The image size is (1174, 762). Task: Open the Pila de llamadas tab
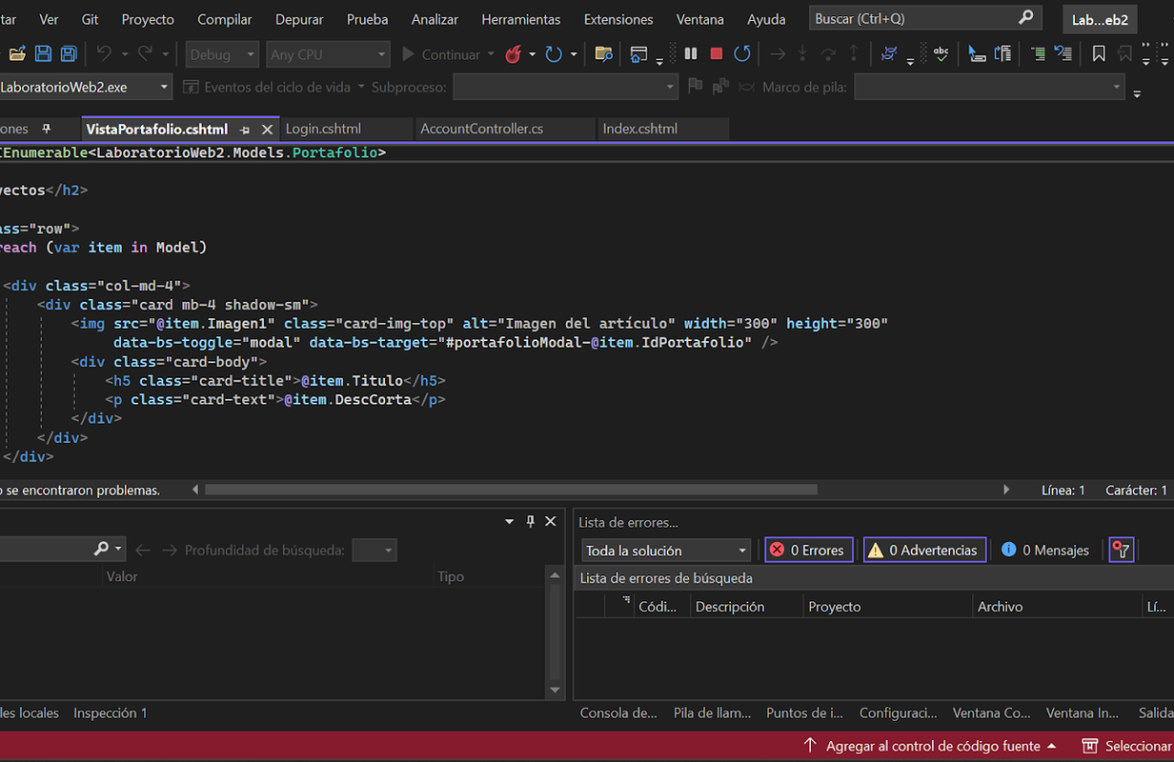coord(712,712)
